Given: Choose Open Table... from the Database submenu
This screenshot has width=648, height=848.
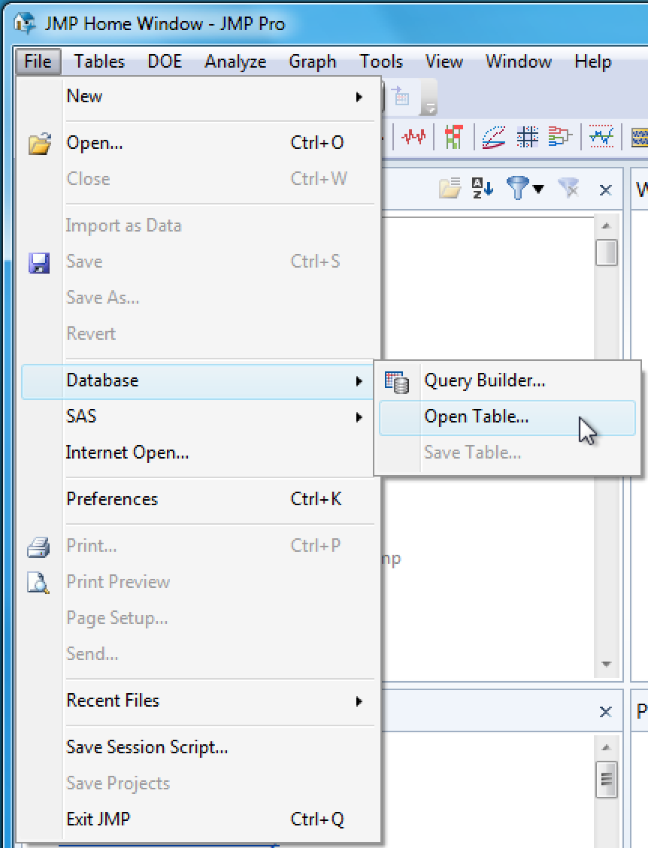Looking at the screenshot, I should click(x=477, y=416).
